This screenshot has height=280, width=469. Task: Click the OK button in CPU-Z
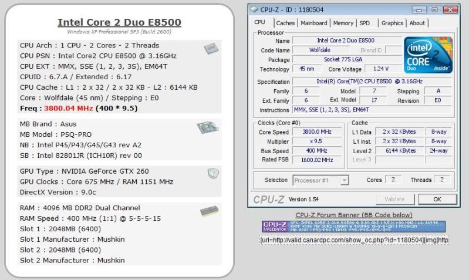(x=437, y=199)
